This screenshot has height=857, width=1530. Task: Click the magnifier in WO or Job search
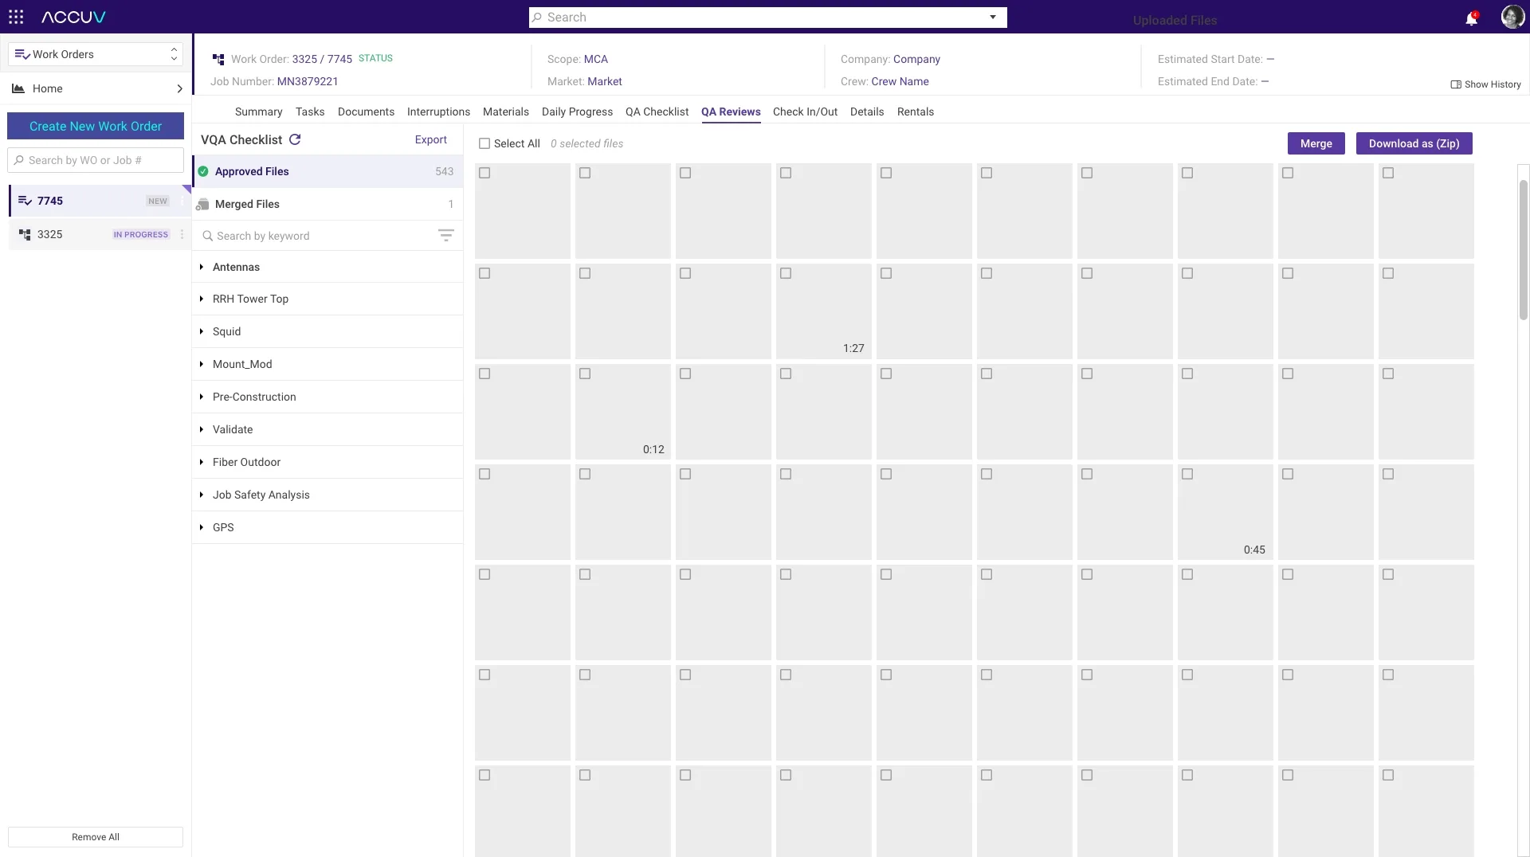tap(19, 160)
